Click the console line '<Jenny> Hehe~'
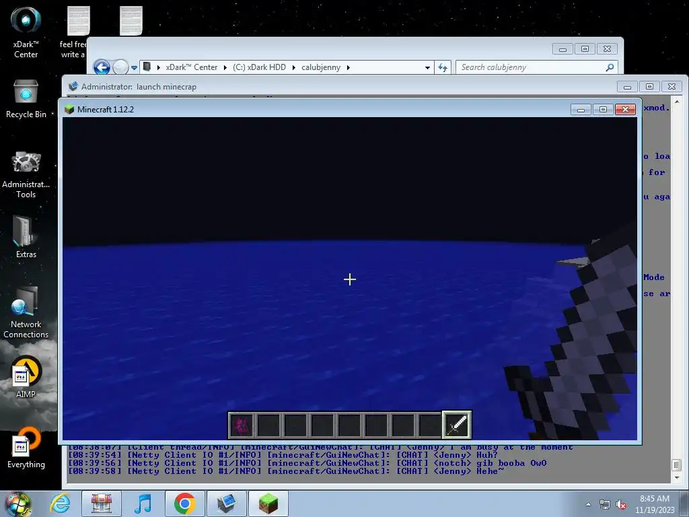 click(x=468, y=471)
